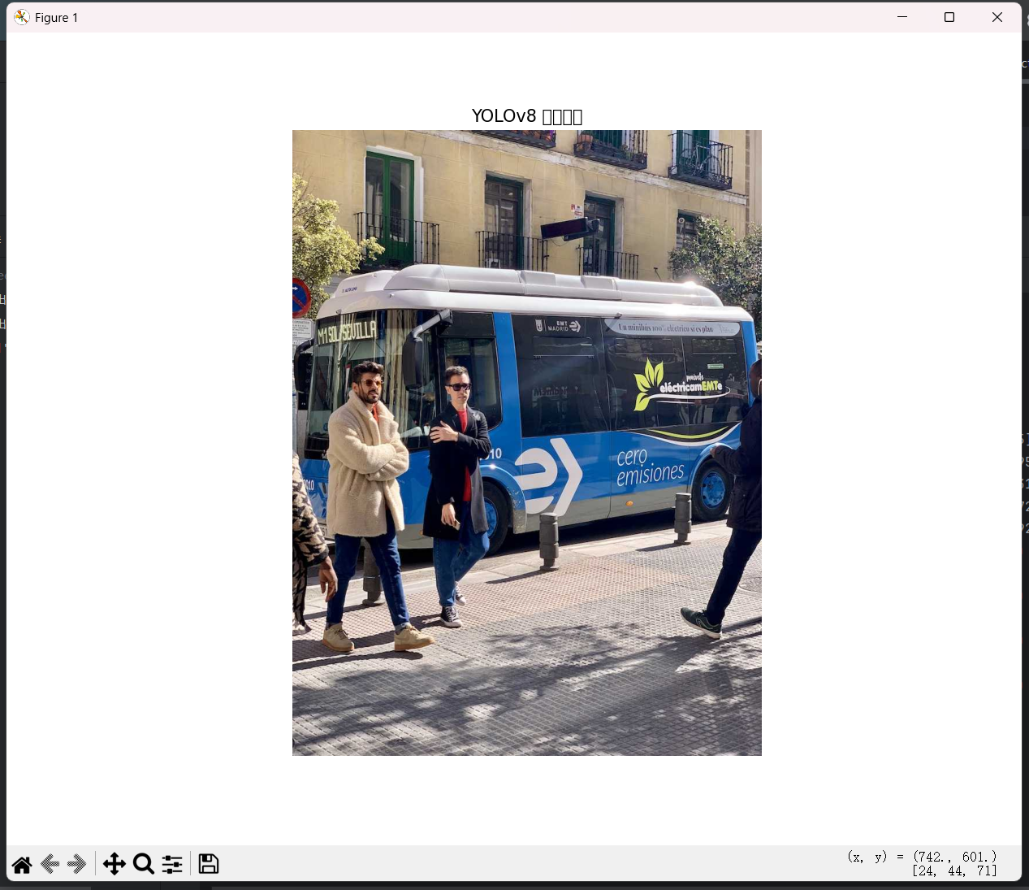This screenshot has width=1029, height=890.
Task: Go forward to next view arrow
Action: coord(78,864)
